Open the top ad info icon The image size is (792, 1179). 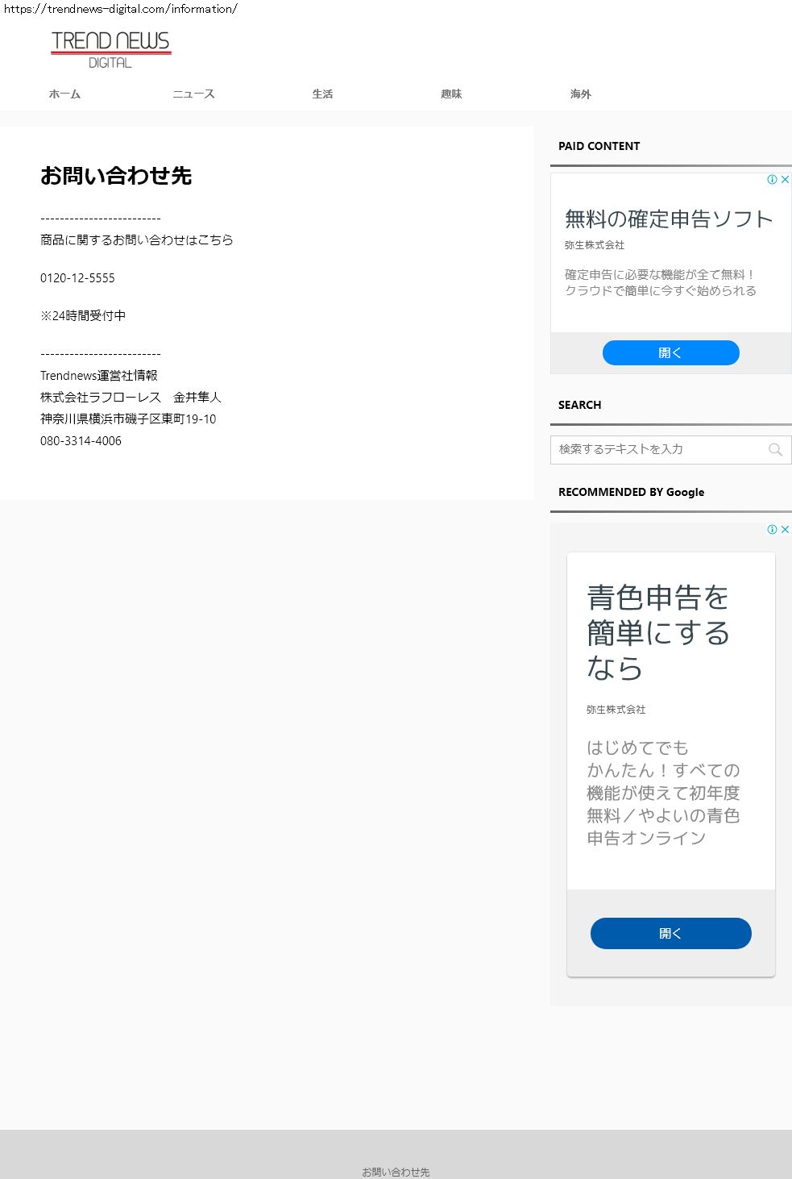(772, 179)
